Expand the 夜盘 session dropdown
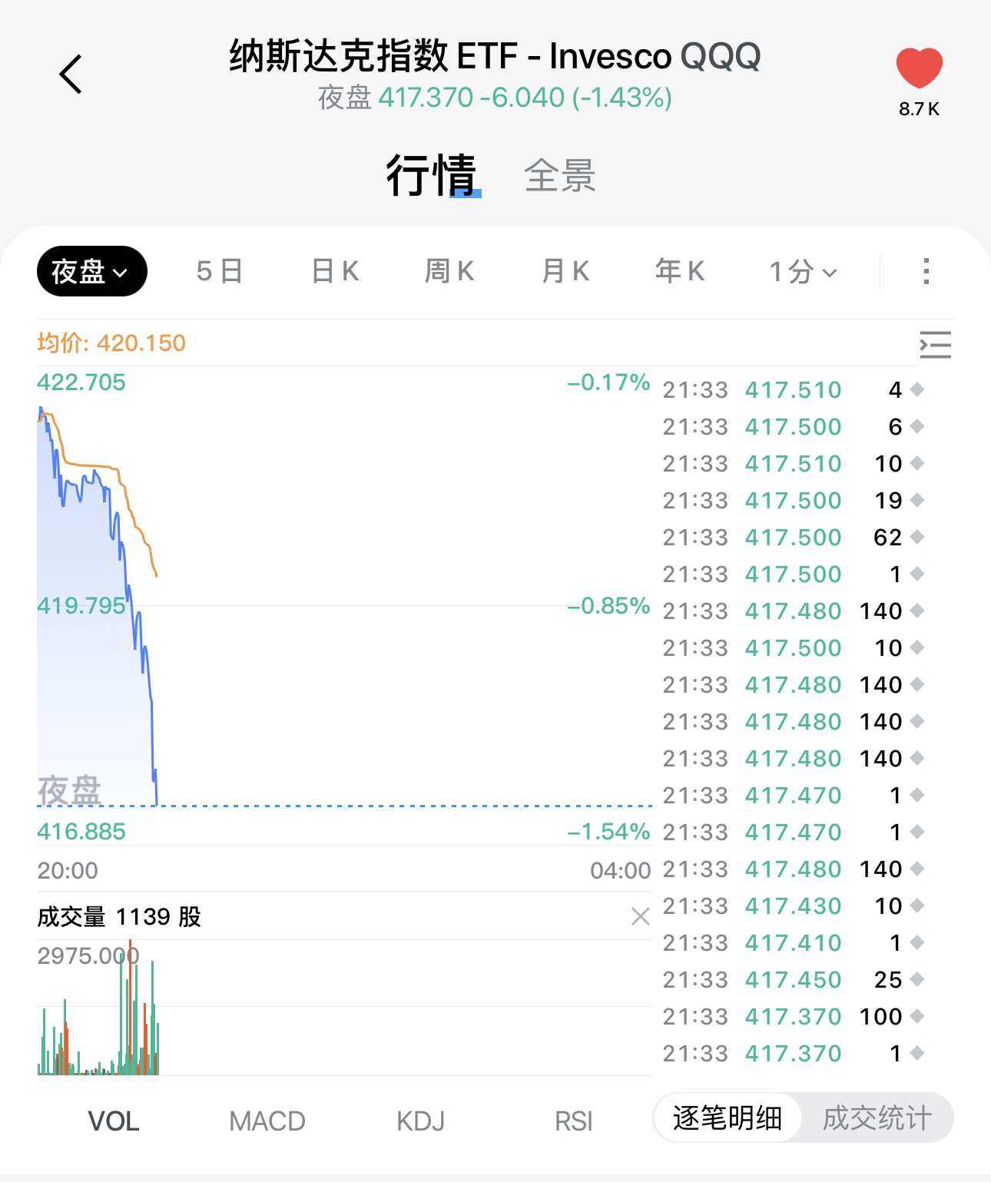 click(91, 271)
